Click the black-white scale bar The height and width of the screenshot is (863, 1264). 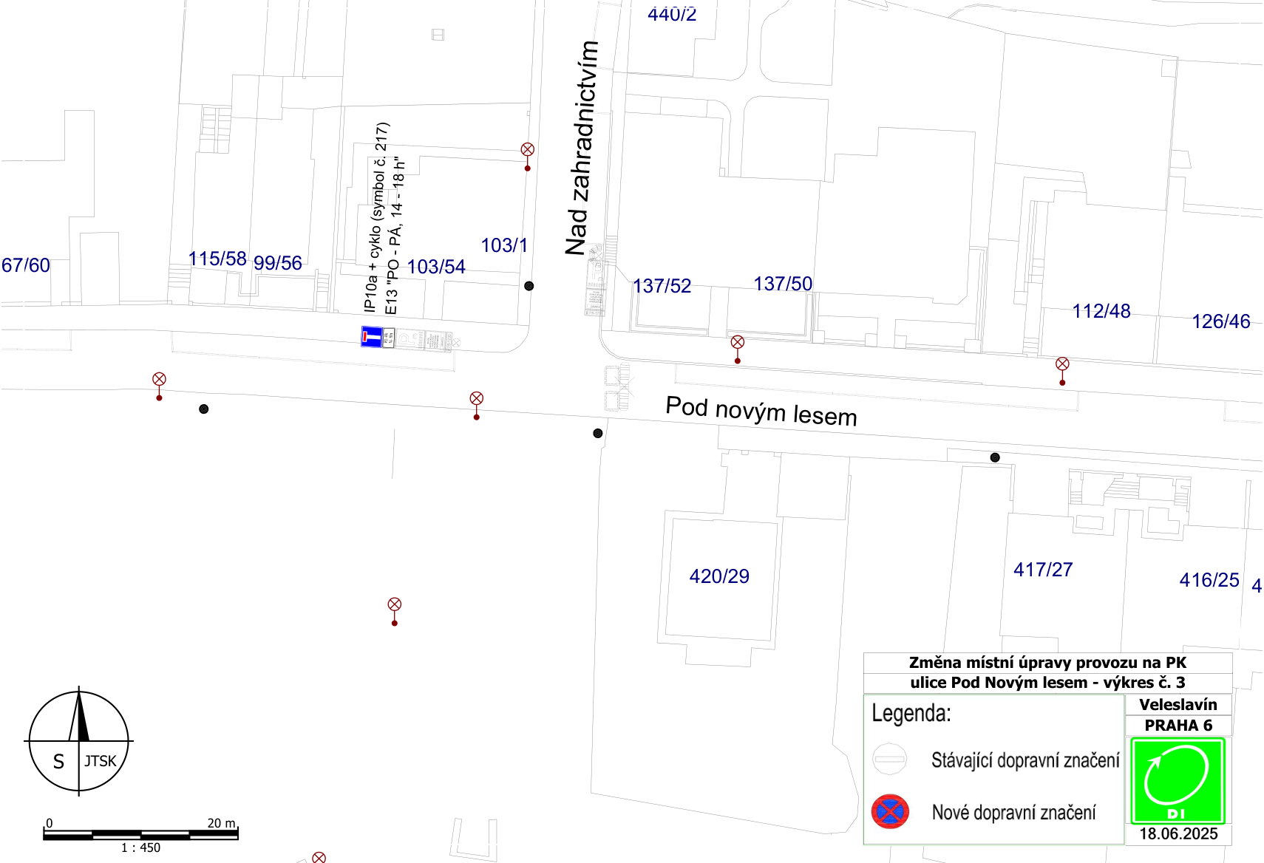click(140, 835)
